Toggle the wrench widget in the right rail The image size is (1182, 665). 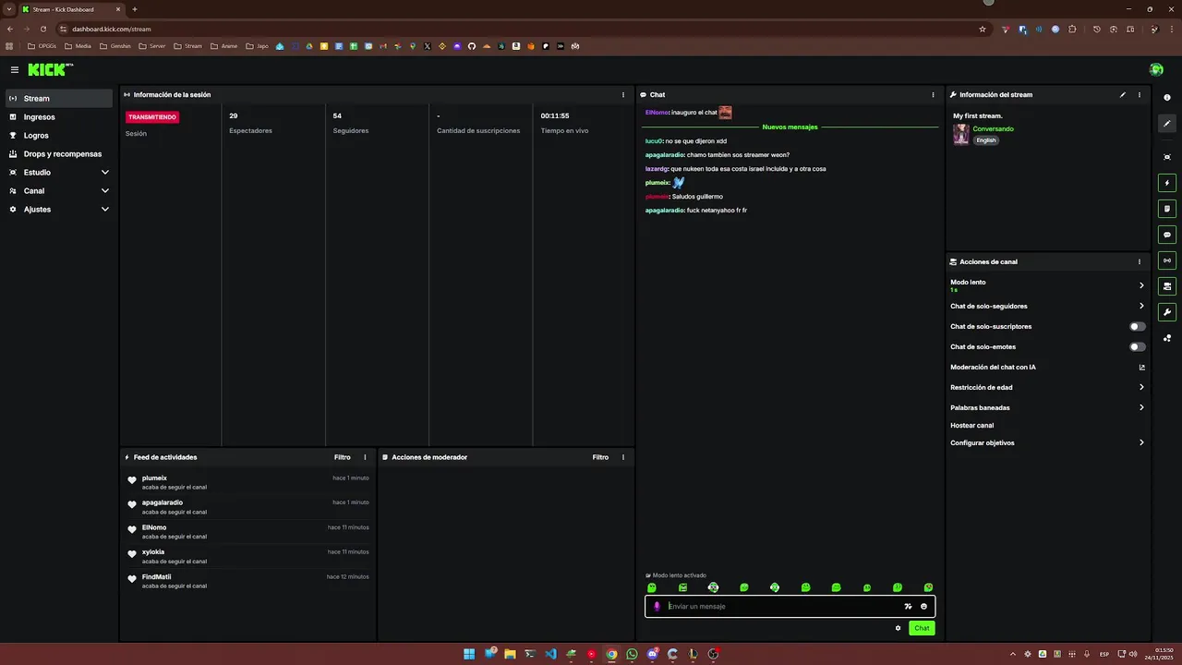pyautogui.click(x=1167, y=312)
